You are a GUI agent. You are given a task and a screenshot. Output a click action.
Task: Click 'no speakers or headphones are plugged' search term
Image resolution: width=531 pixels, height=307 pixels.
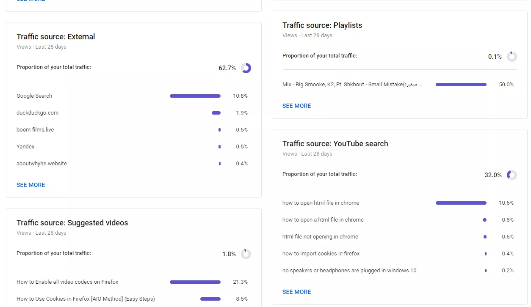pyautogui.click(x=349, y=271)
